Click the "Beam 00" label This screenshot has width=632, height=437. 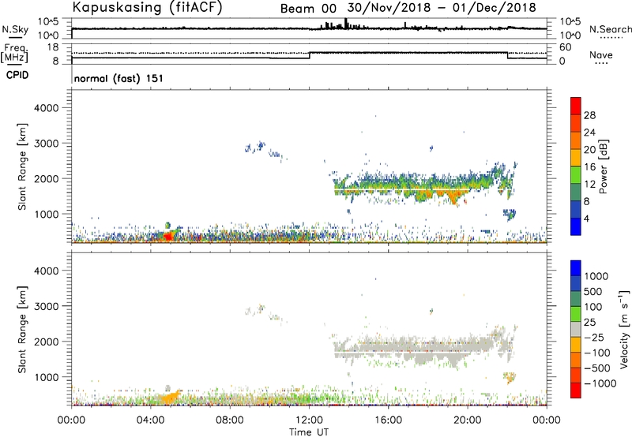[x=308, y=9]
